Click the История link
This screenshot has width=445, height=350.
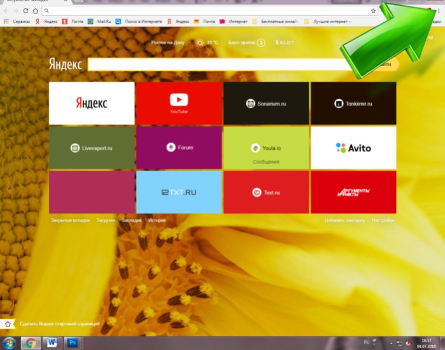[157, 220]
